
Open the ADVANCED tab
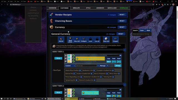(x=100, y=8)
